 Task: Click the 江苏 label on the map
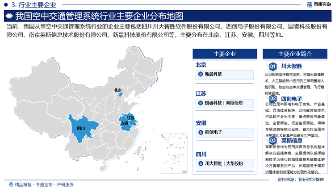pos(130,118)
